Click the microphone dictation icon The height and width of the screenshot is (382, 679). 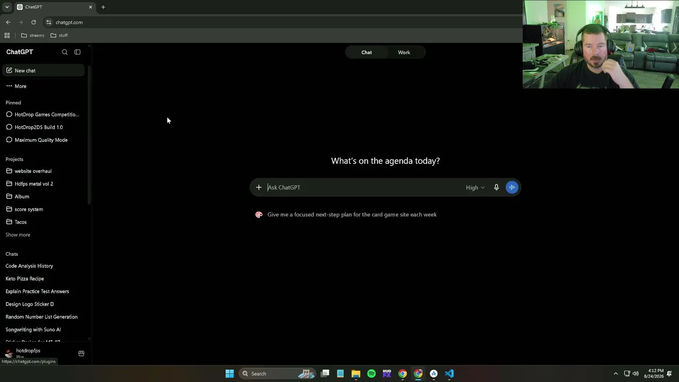coord(497,187)
